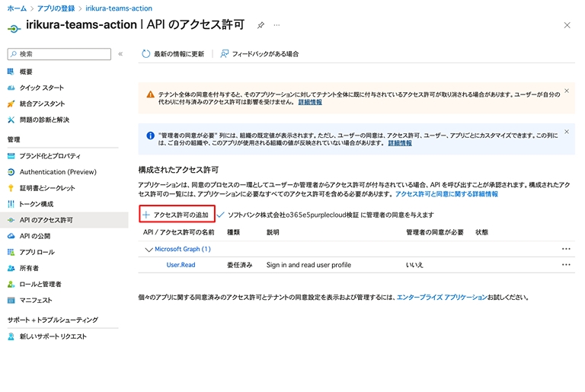Click 'Sign in and read user profile' description
Viewport: 585px width, 392px height.
click(308, 265)
